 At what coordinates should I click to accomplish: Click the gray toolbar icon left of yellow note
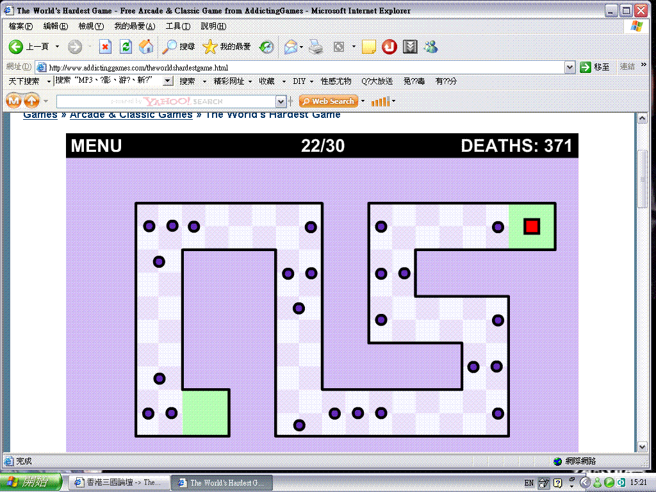tap(339, 47)
